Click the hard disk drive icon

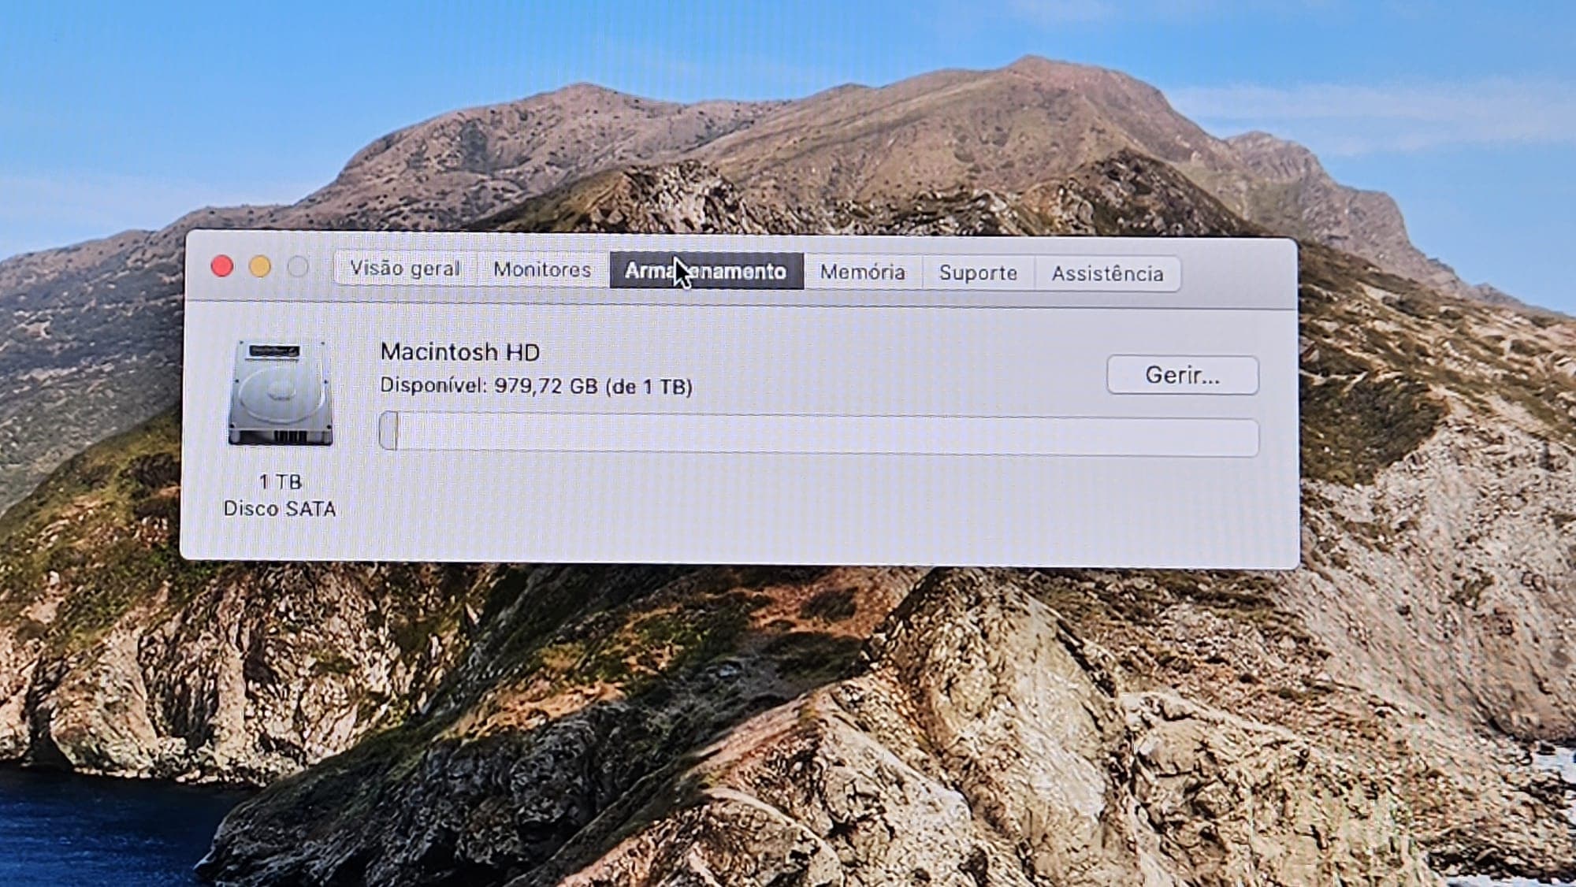tap(281, 393)
